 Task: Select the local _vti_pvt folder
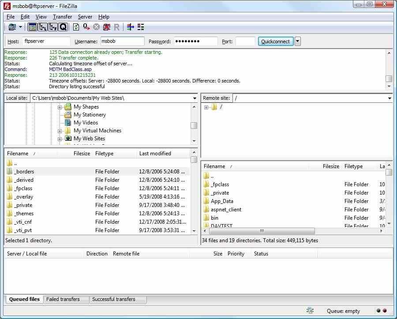click(x=97, y=230)
